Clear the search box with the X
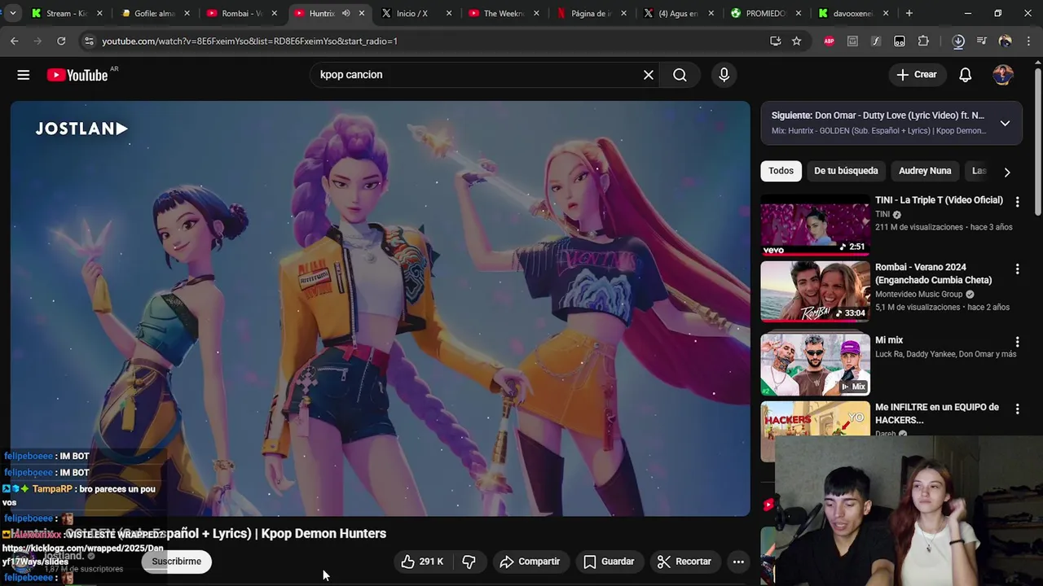Viewport: 1043px width, 586px height. click(649, 75)
